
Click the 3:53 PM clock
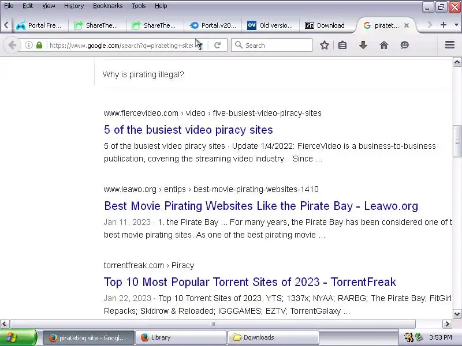441,337
